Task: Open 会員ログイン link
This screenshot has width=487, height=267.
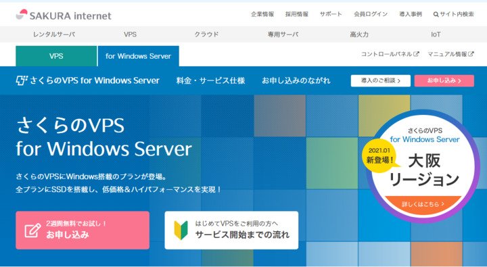Action: tap(371, 14)
